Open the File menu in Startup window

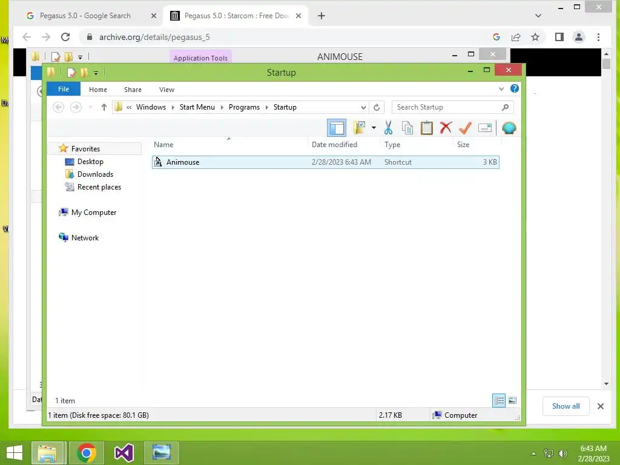(64, 89)
